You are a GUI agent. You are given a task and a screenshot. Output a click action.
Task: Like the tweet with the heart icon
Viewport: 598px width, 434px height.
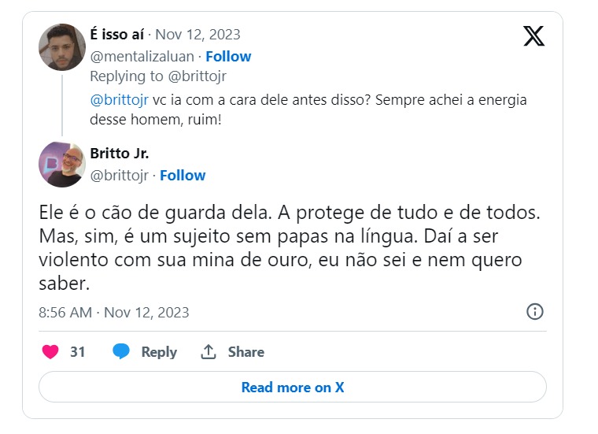click(x=50, y=352)
